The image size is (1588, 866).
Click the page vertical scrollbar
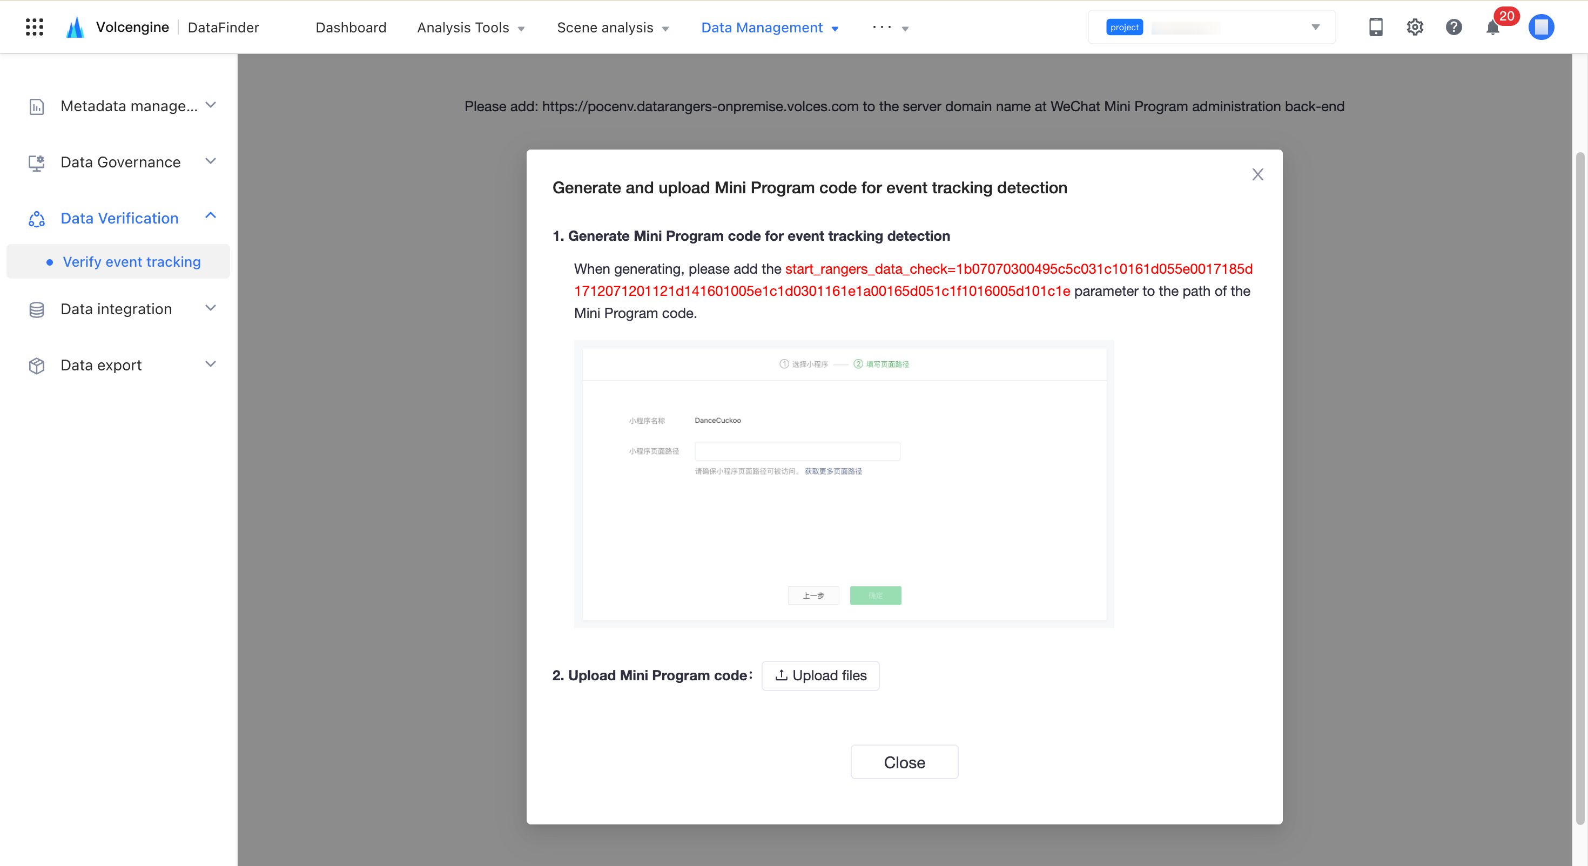[1580, 487]
